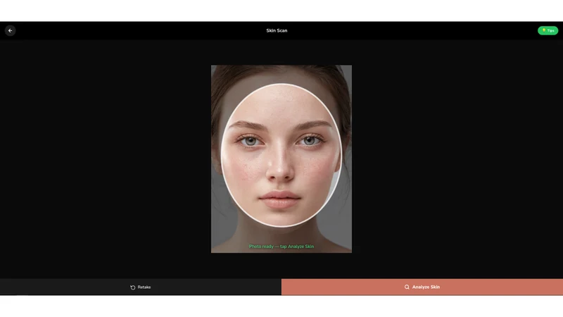Screen dimensions: 563x317
Task: Go back with the arrow icon
Action: (10, 30)
